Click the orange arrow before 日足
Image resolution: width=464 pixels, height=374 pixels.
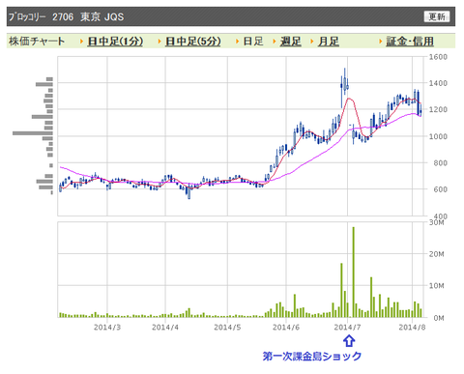[238, 42]
